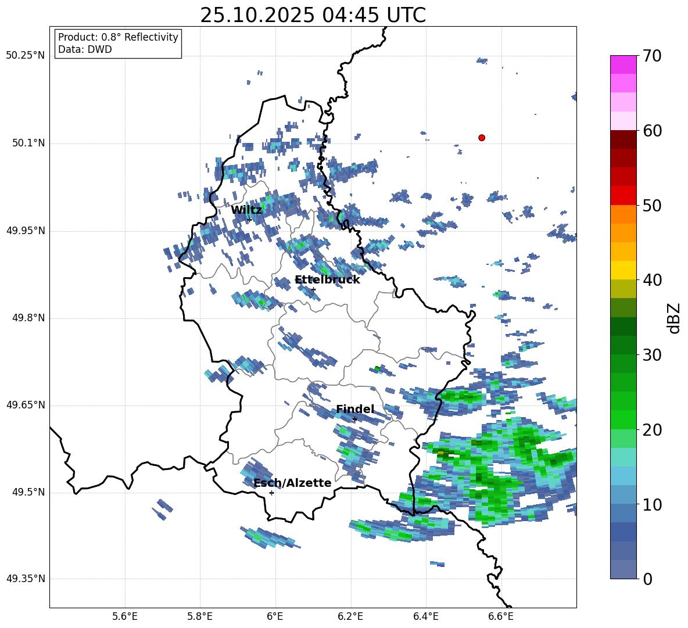Click the 50.1°N latitude tick label
Image resolution: width=688 pixels, height=628 pixels.
[28, 143]
